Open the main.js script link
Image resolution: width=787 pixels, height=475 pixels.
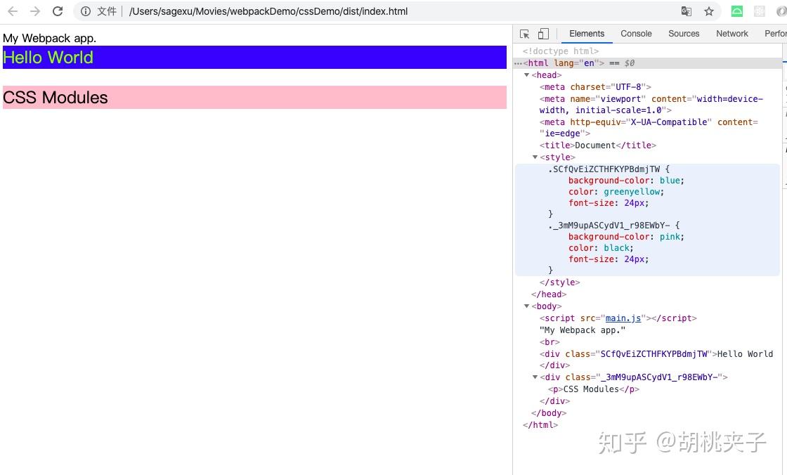point(623,318)
